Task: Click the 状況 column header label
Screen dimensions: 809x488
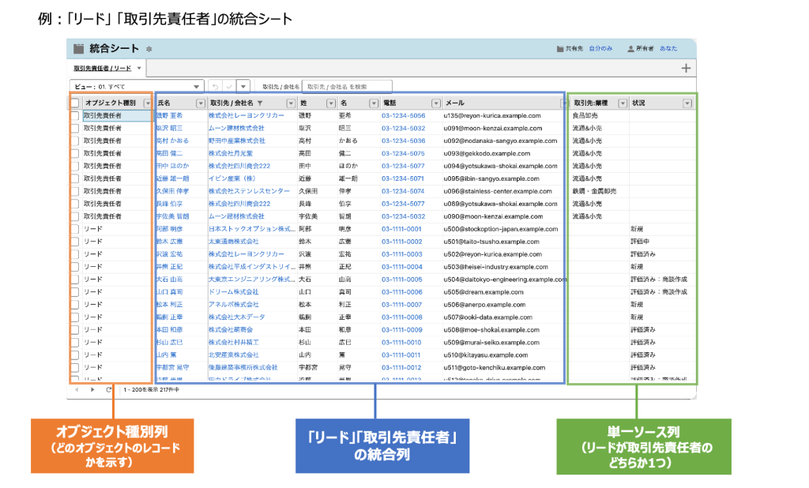Action: (638, 103)
